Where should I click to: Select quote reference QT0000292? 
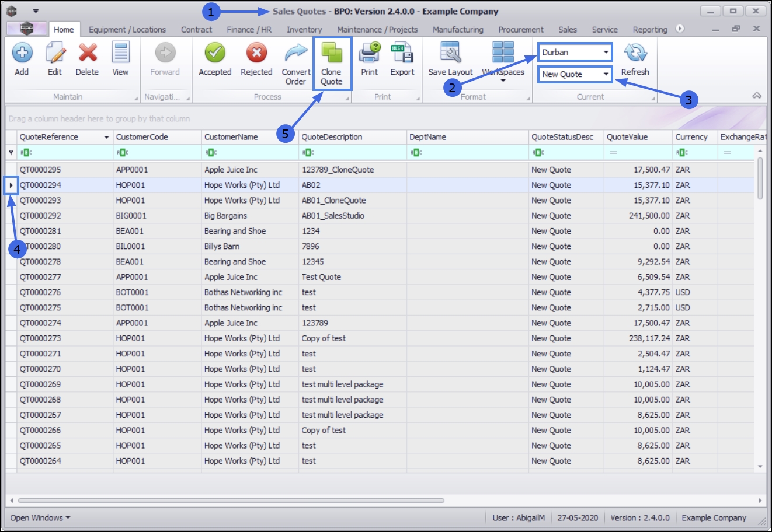(x=40, y=216)
